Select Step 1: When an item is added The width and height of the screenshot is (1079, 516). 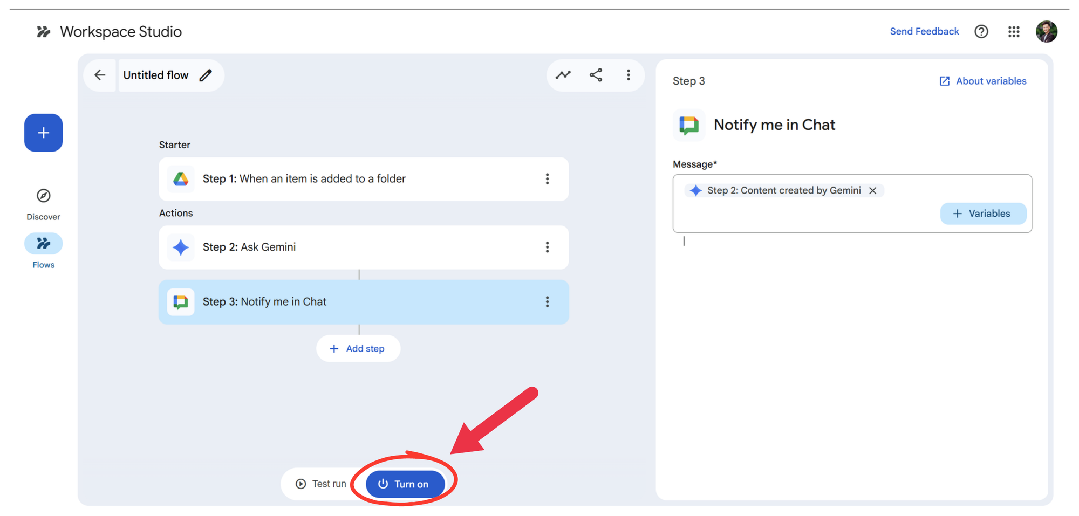click(364, 179)
